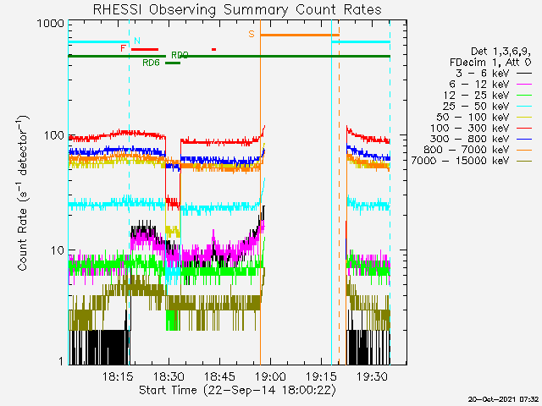This screenshot has height=406, width=542.
Task: Click the long red flare bar beside F
Action: pyautogui.click(x=145, y=49)
